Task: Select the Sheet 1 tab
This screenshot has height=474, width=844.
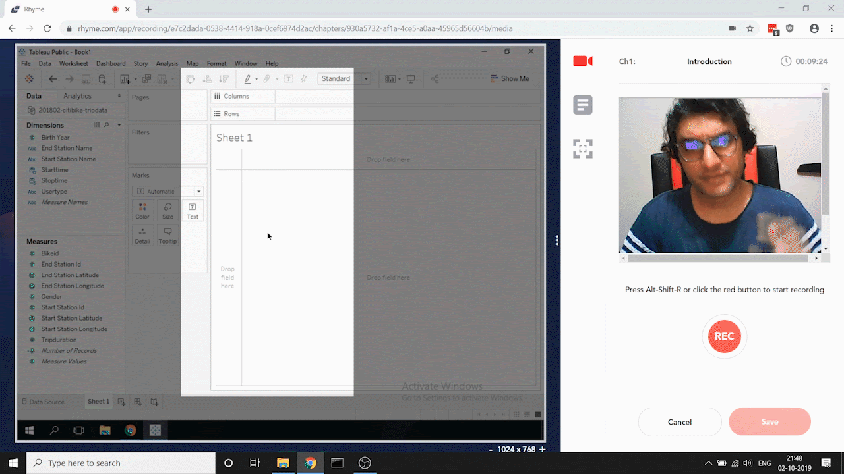Action: click(98, 402)
